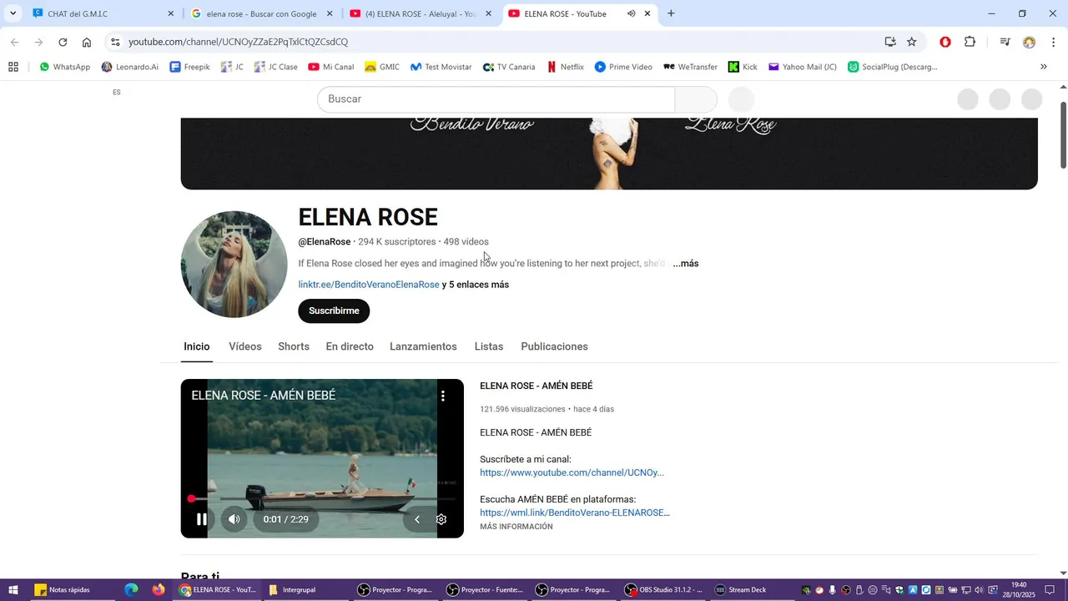
Task: Open the Listas channel tab
Action: point(489,346)
